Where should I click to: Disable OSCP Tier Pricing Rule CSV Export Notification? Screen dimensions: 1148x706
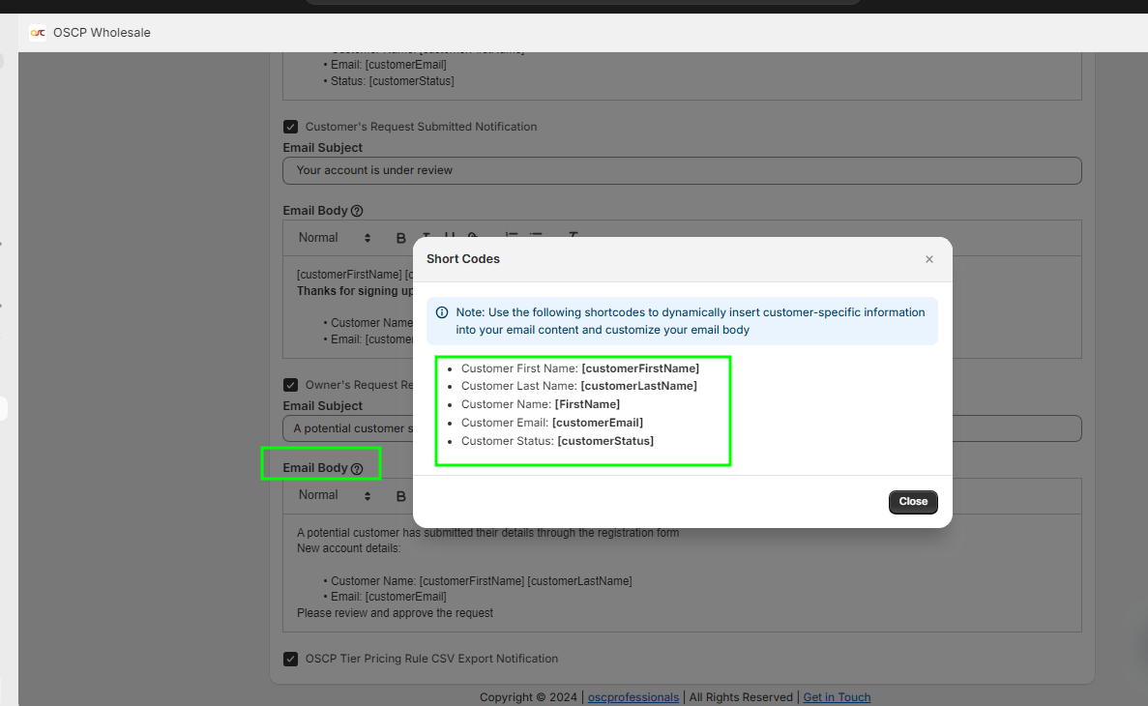click(x=290, y=659)
